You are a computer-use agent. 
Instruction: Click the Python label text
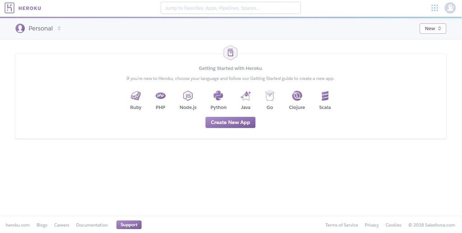(x=218, y=108)
